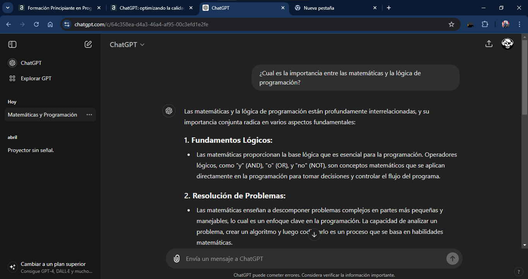Click the extension icon beside the star
Image resolution: width=528 pixels, height=279 pixels.
click(x=471, y=25)
